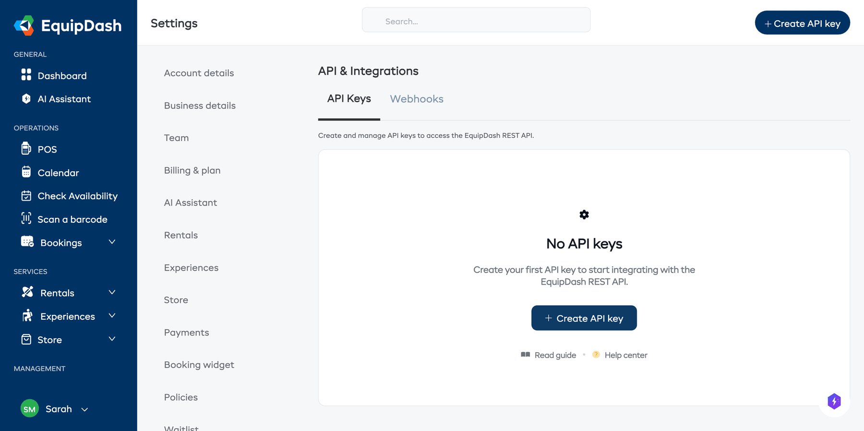Click Scan a barcode label

click(x=72, y=219)
